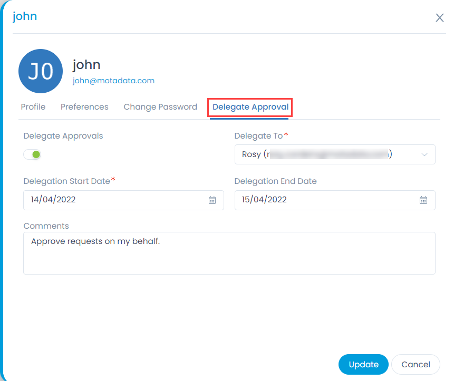The width and height of the screenshot is (454, 381).
Task: Switch to the Profile tab
Action: [x=33, y=107]
